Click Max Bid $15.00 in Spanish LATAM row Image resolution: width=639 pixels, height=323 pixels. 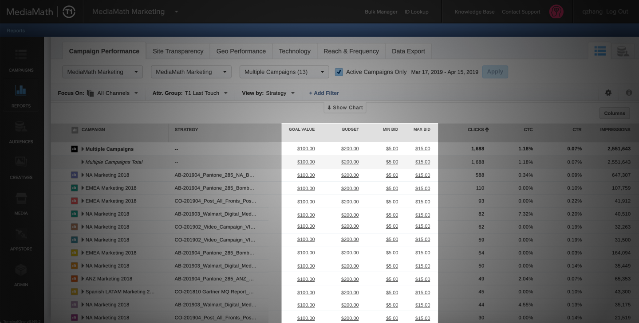click(422, 292)
